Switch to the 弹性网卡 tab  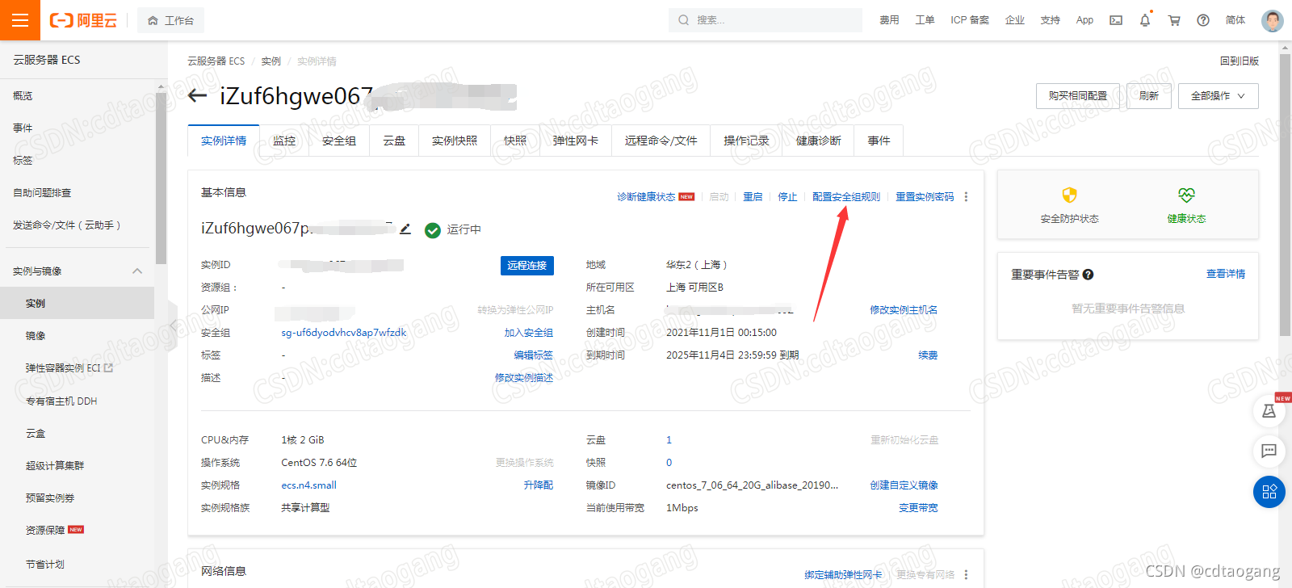click(576, 141)
